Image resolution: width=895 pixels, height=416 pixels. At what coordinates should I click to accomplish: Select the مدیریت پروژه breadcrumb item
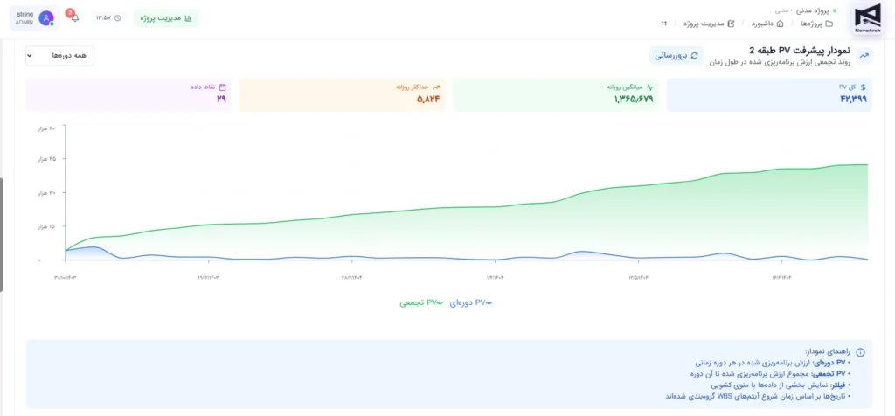pos(706,24)
